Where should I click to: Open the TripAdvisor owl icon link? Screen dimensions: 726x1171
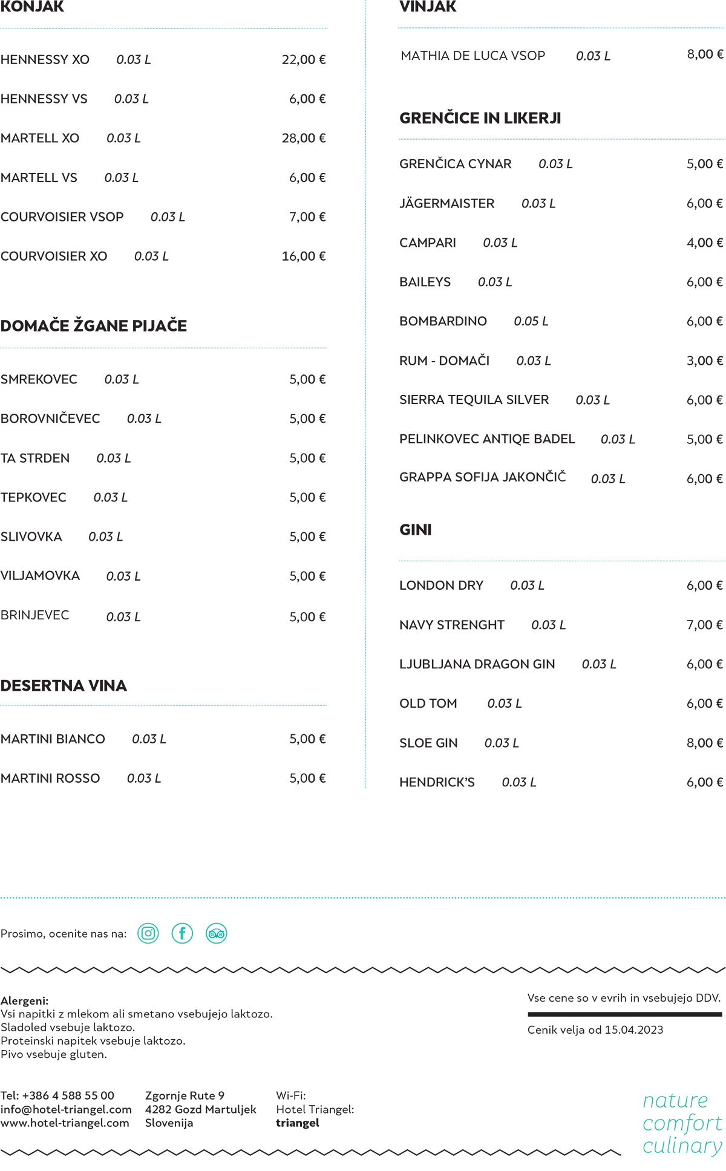[217, 933]
